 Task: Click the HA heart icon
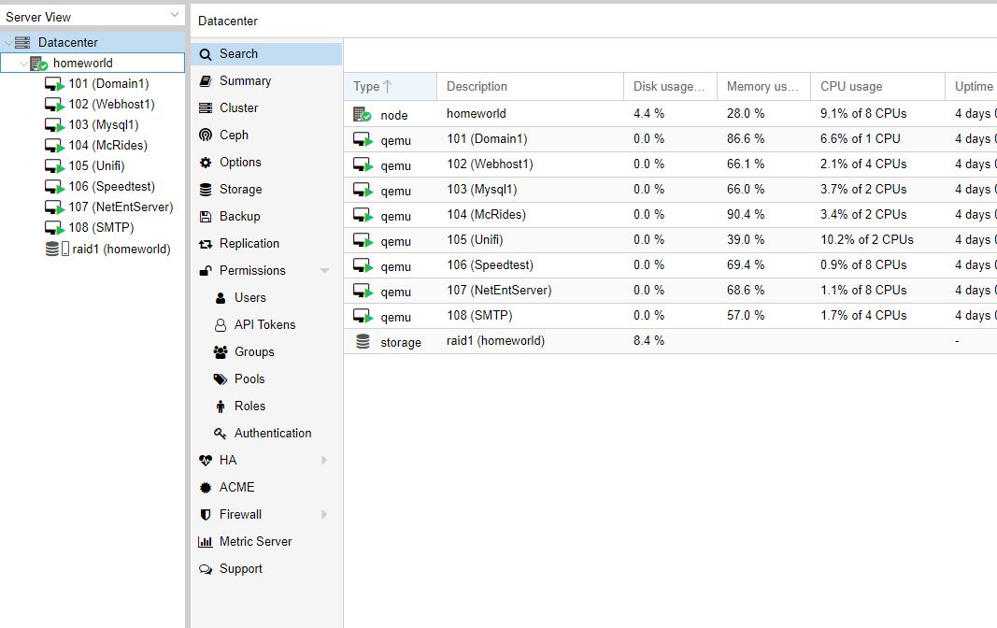(x=206, y=460)
